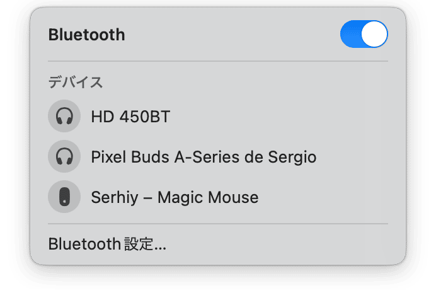This screenshot has height=300, width=436.
Task: Click the 450BT model text
Action: coord(145,117)
